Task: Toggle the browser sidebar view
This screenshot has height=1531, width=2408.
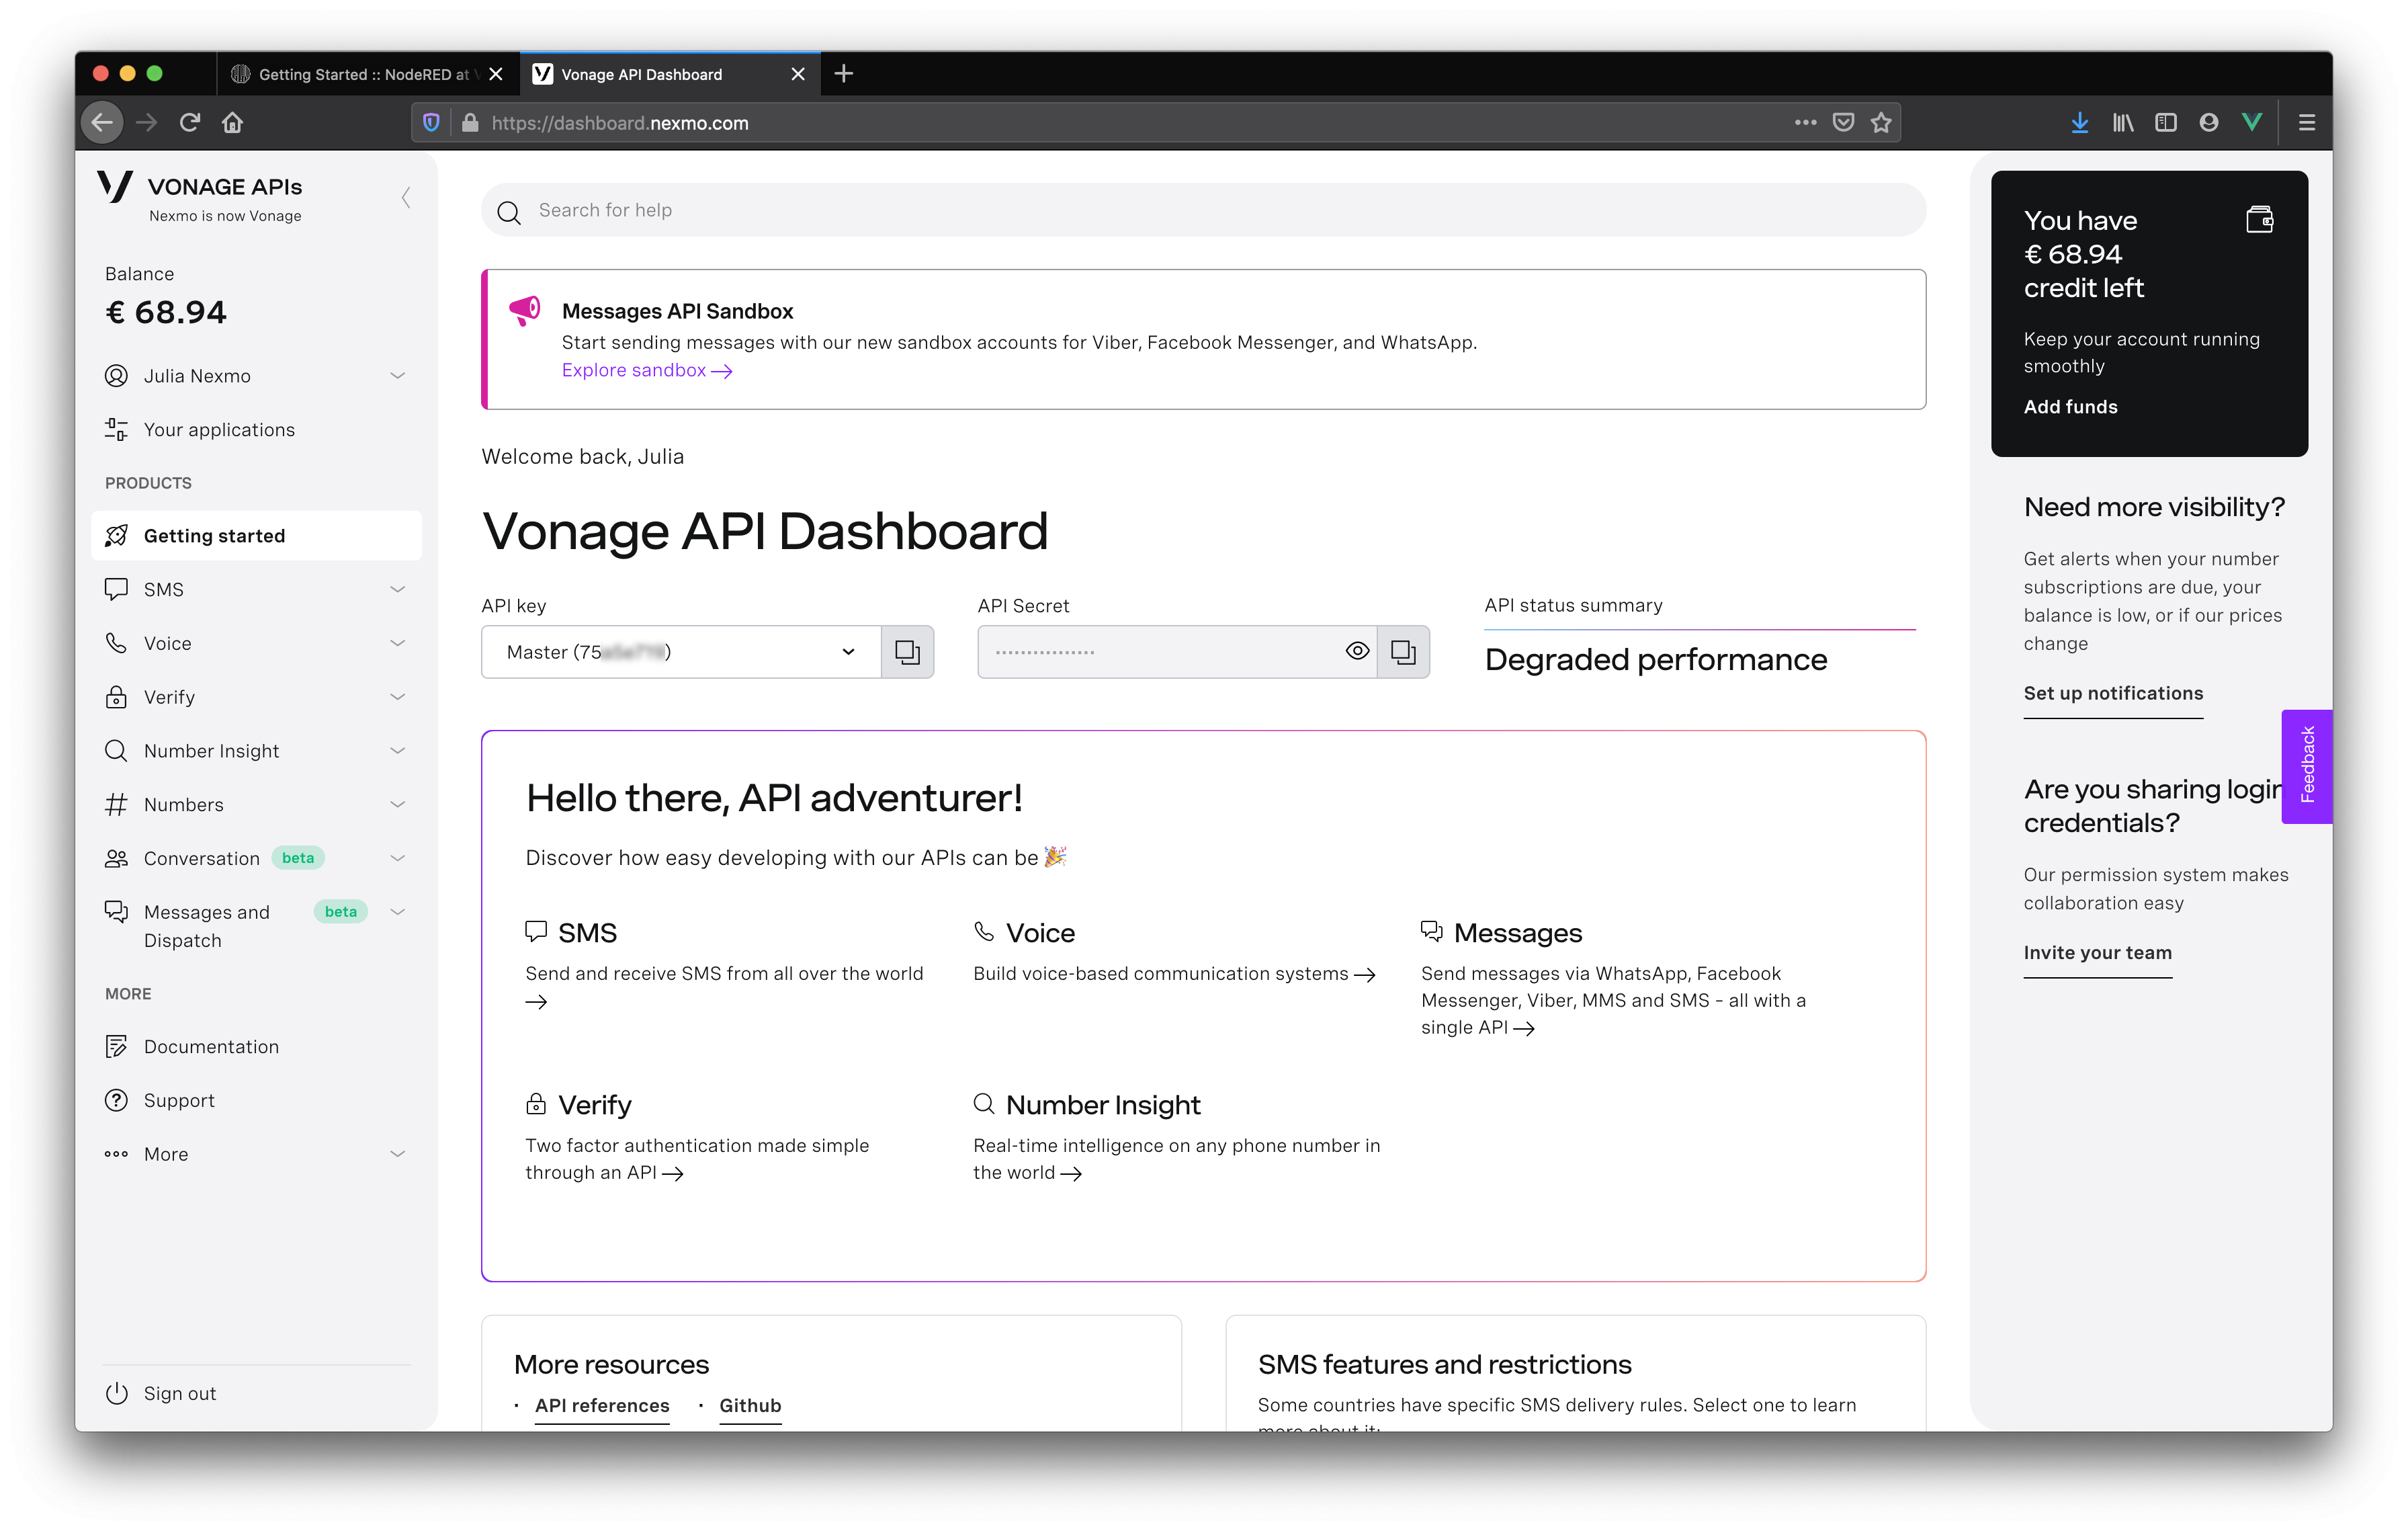Action: pyautogui.click(x=2166, y=123)
